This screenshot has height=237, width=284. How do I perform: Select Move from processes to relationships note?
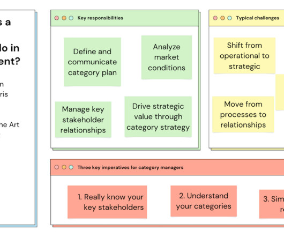pyautogui.click(x=243, y=114)
